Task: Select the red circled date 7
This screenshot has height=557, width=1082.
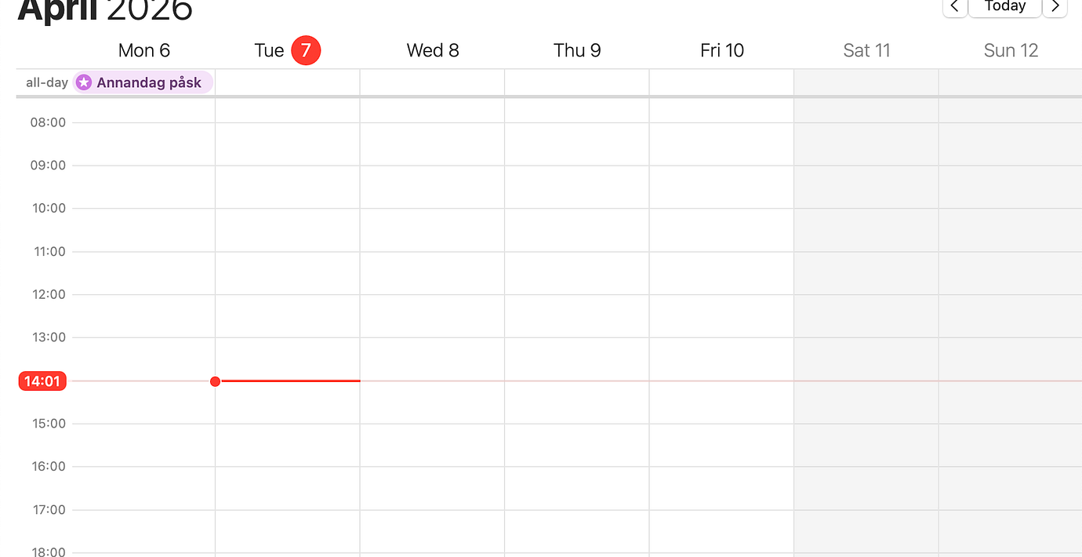Action: (x=306, y=50)
